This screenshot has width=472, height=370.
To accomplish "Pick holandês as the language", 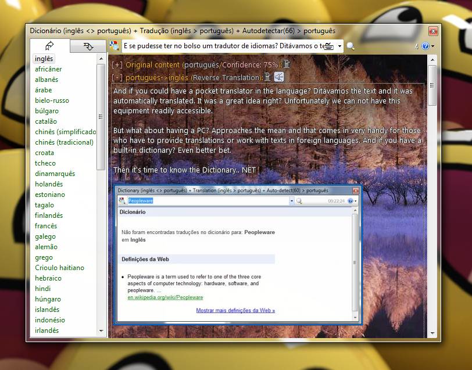I will 49,184.
